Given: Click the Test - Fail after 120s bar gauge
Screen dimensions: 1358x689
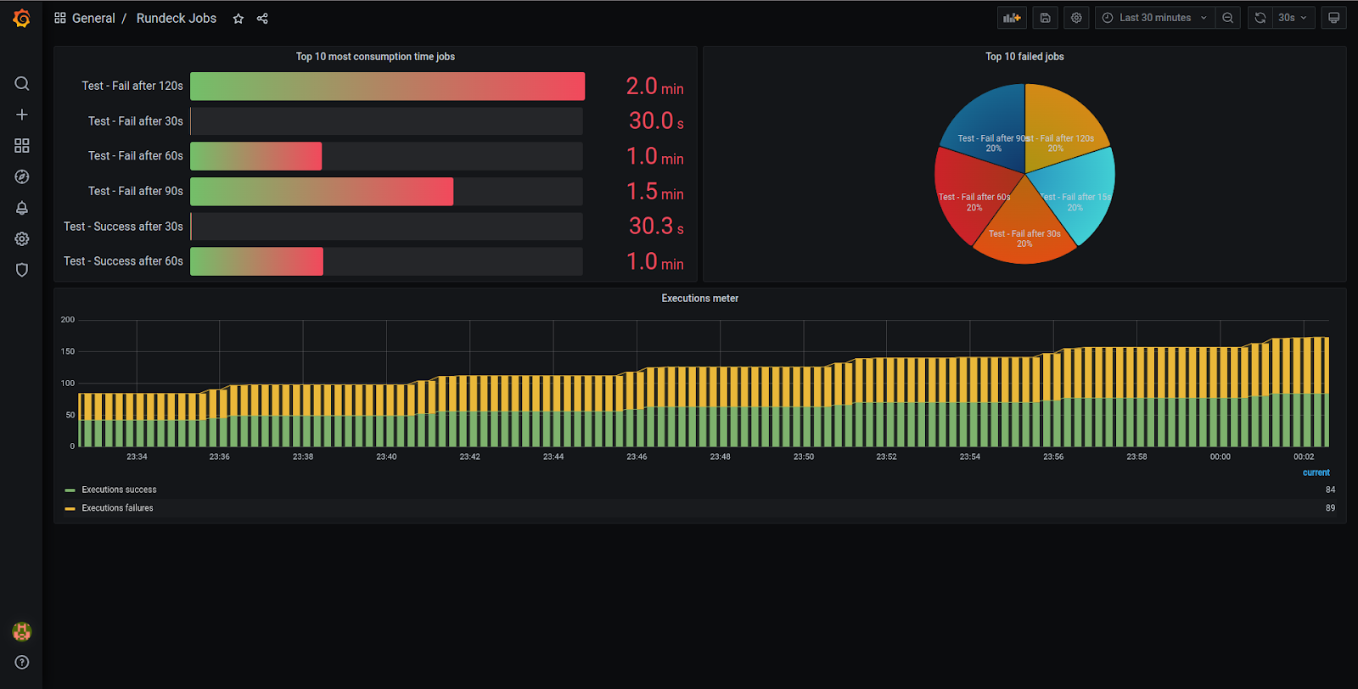Looking at the screenshot, I should (x=387, y=87).
